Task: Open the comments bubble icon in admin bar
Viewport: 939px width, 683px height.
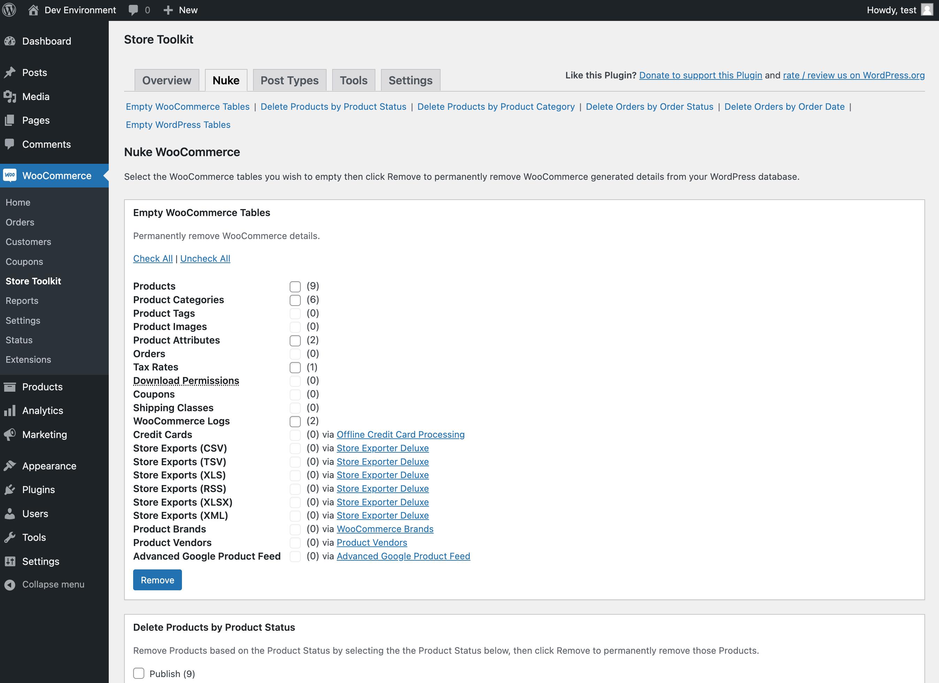Action: point(133,10)
